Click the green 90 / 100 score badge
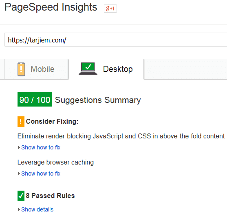The image size is (227, 218). (35, 100)
